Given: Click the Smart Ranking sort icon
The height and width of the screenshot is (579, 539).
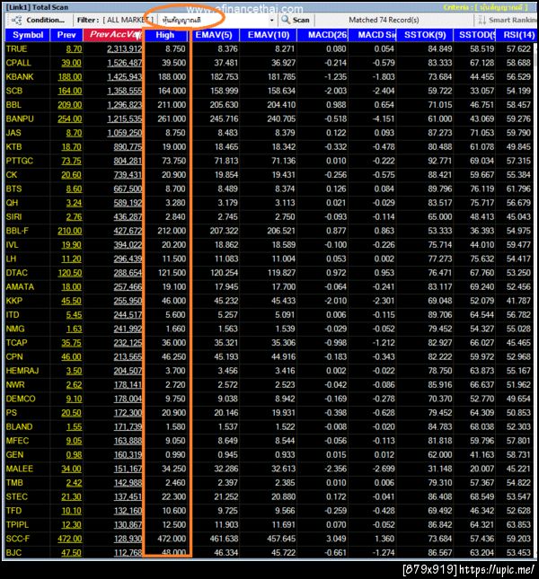Looking at the screenshot, I should 482,21.
